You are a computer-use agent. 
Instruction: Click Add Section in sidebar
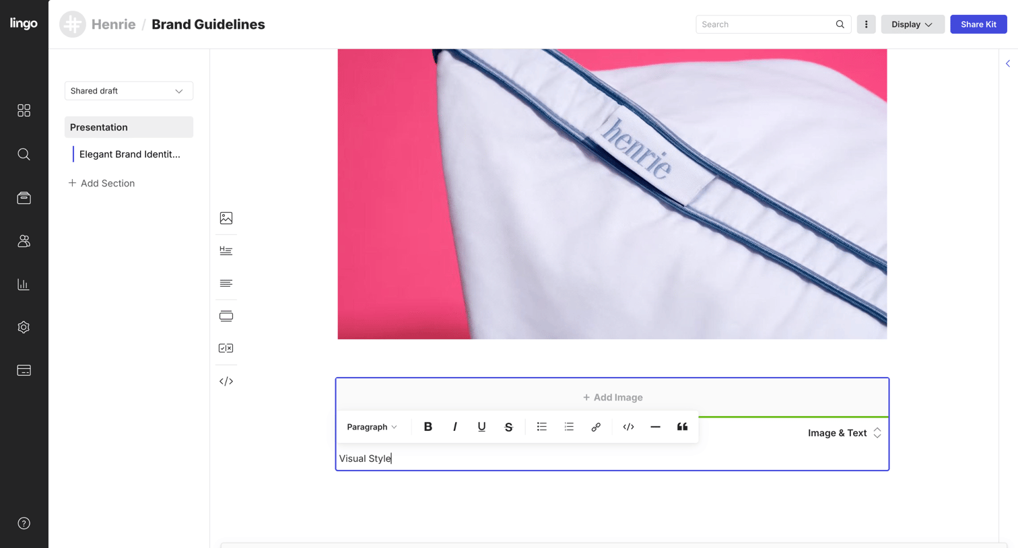[102, 183]
